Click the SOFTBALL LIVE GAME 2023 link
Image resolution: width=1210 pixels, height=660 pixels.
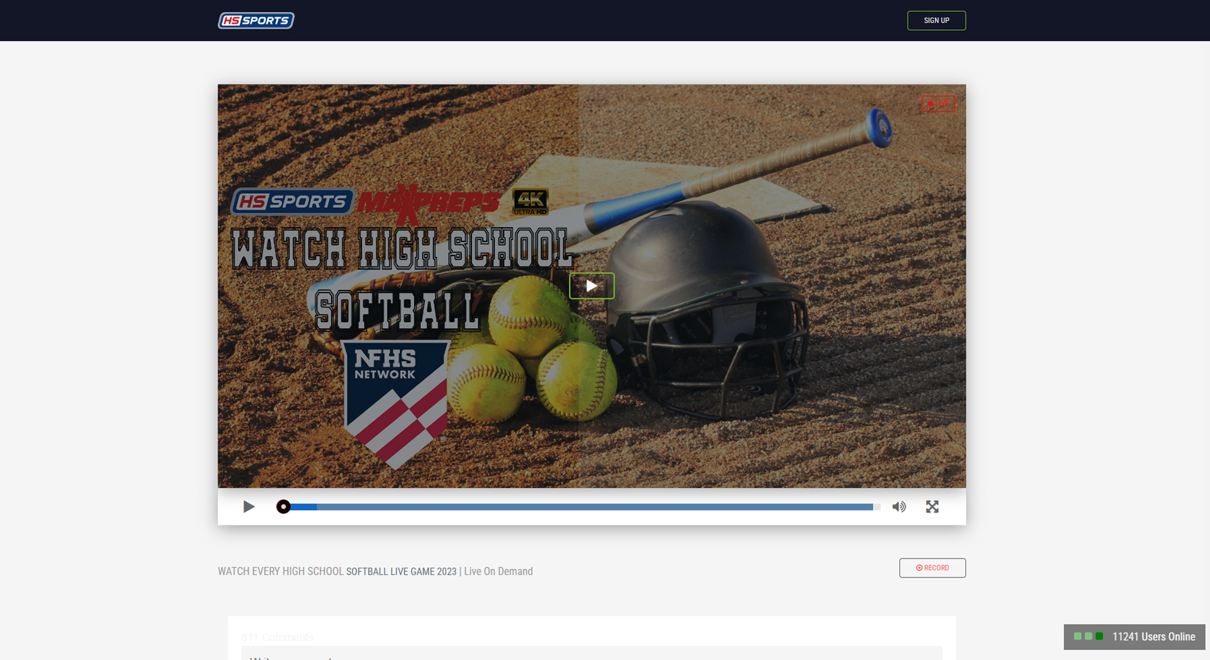coord(401,571)
